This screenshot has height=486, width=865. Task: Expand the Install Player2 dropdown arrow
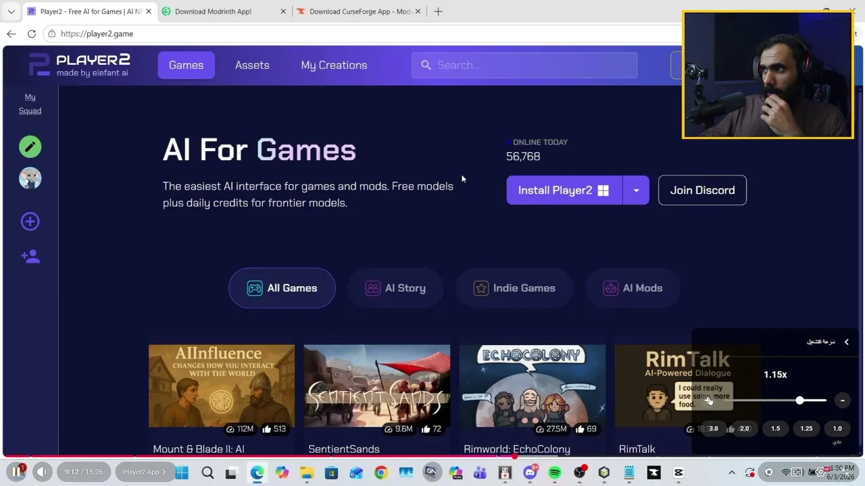[636, 190]
